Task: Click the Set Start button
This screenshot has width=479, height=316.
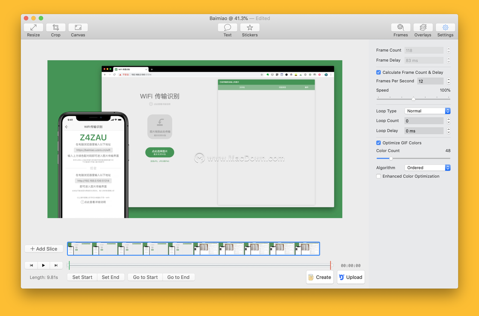Action: pos(82,277)
